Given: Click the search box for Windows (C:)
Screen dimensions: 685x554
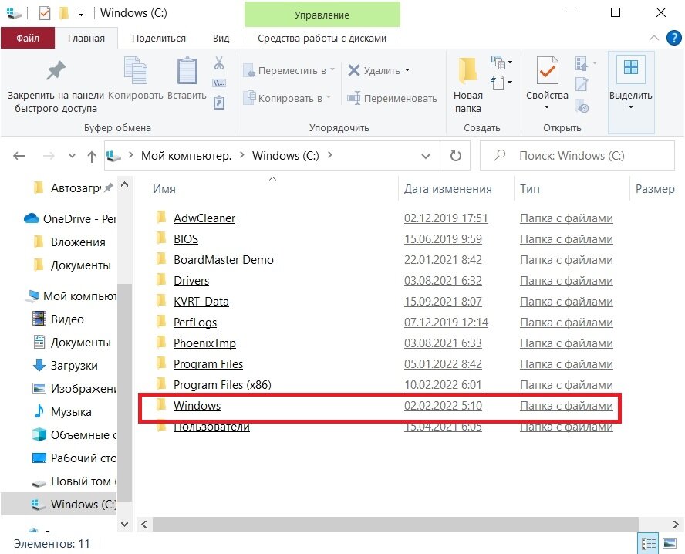Looking at the screenshot, I should pyautogui.click(x=577, y=156).
